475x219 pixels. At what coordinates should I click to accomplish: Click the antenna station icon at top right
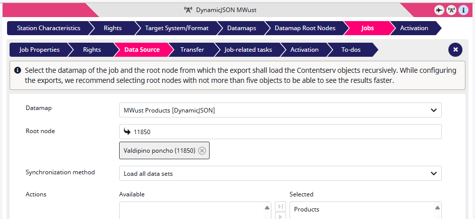point(451,10)
